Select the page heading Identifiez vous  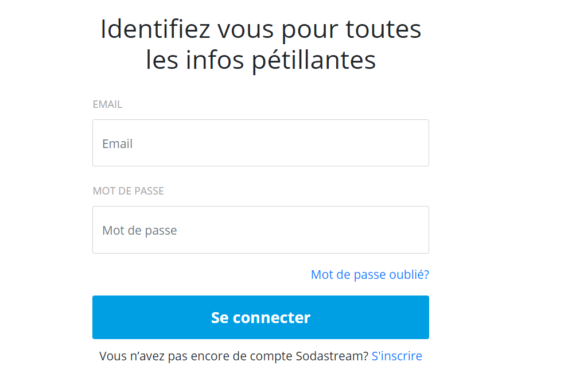261,44
